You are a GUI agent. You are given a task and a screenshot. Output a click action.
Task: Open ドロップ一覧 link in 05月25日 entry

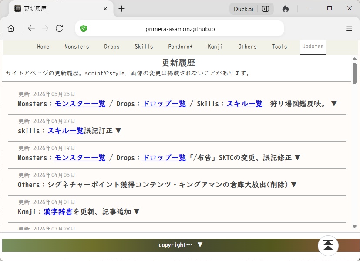(x=164, y=104)
